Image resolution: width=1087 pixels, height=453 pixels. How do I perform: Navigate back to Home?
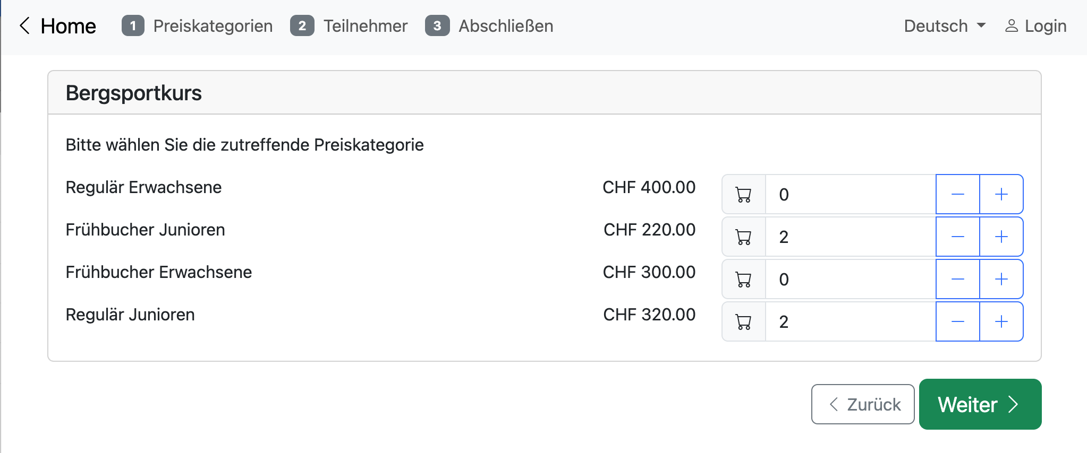[58, 26]
